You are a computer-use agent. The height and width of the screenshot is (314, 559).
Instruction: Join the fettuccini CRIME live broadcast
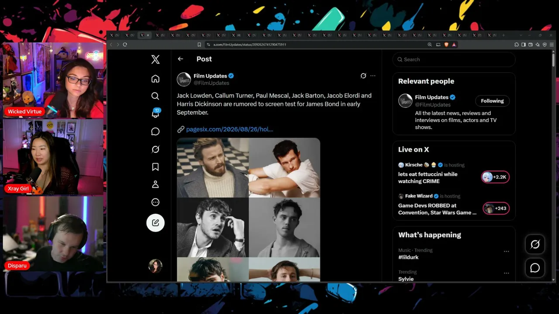[428, 177]
